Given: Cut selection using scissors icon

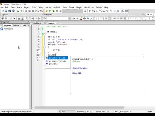Looking at the screenshot, I should click(26, 11).
